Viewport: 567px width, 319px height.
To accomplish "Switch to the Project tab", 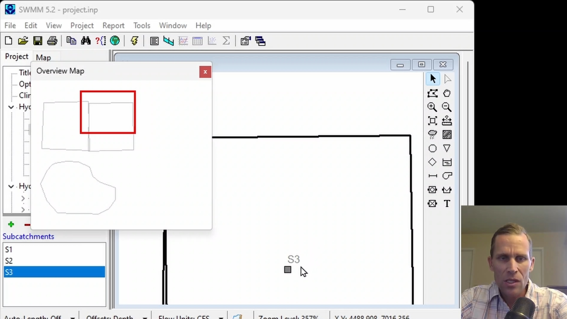I will pos(17,57).
